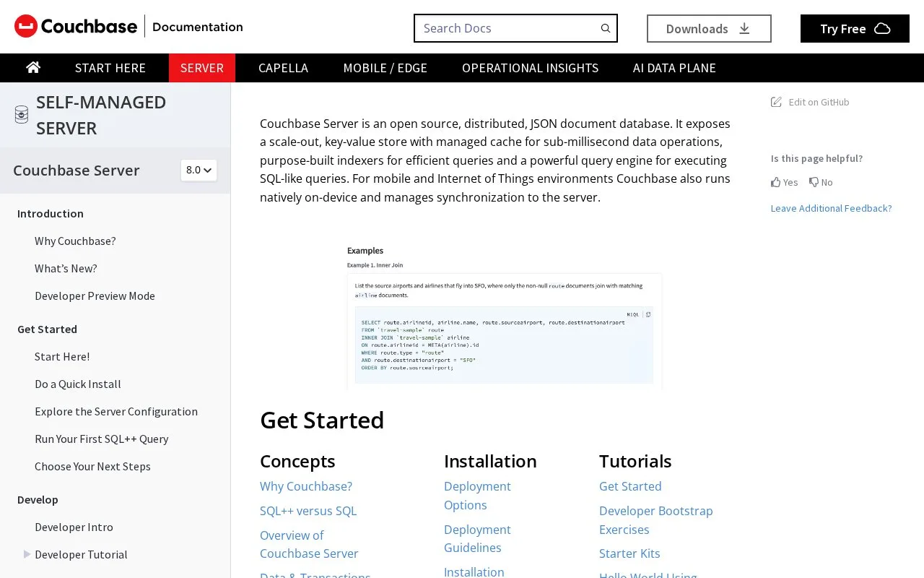Screen dimensions: 924x578
Task: Click the search magnifier icon
Action: tap(606, 28)
